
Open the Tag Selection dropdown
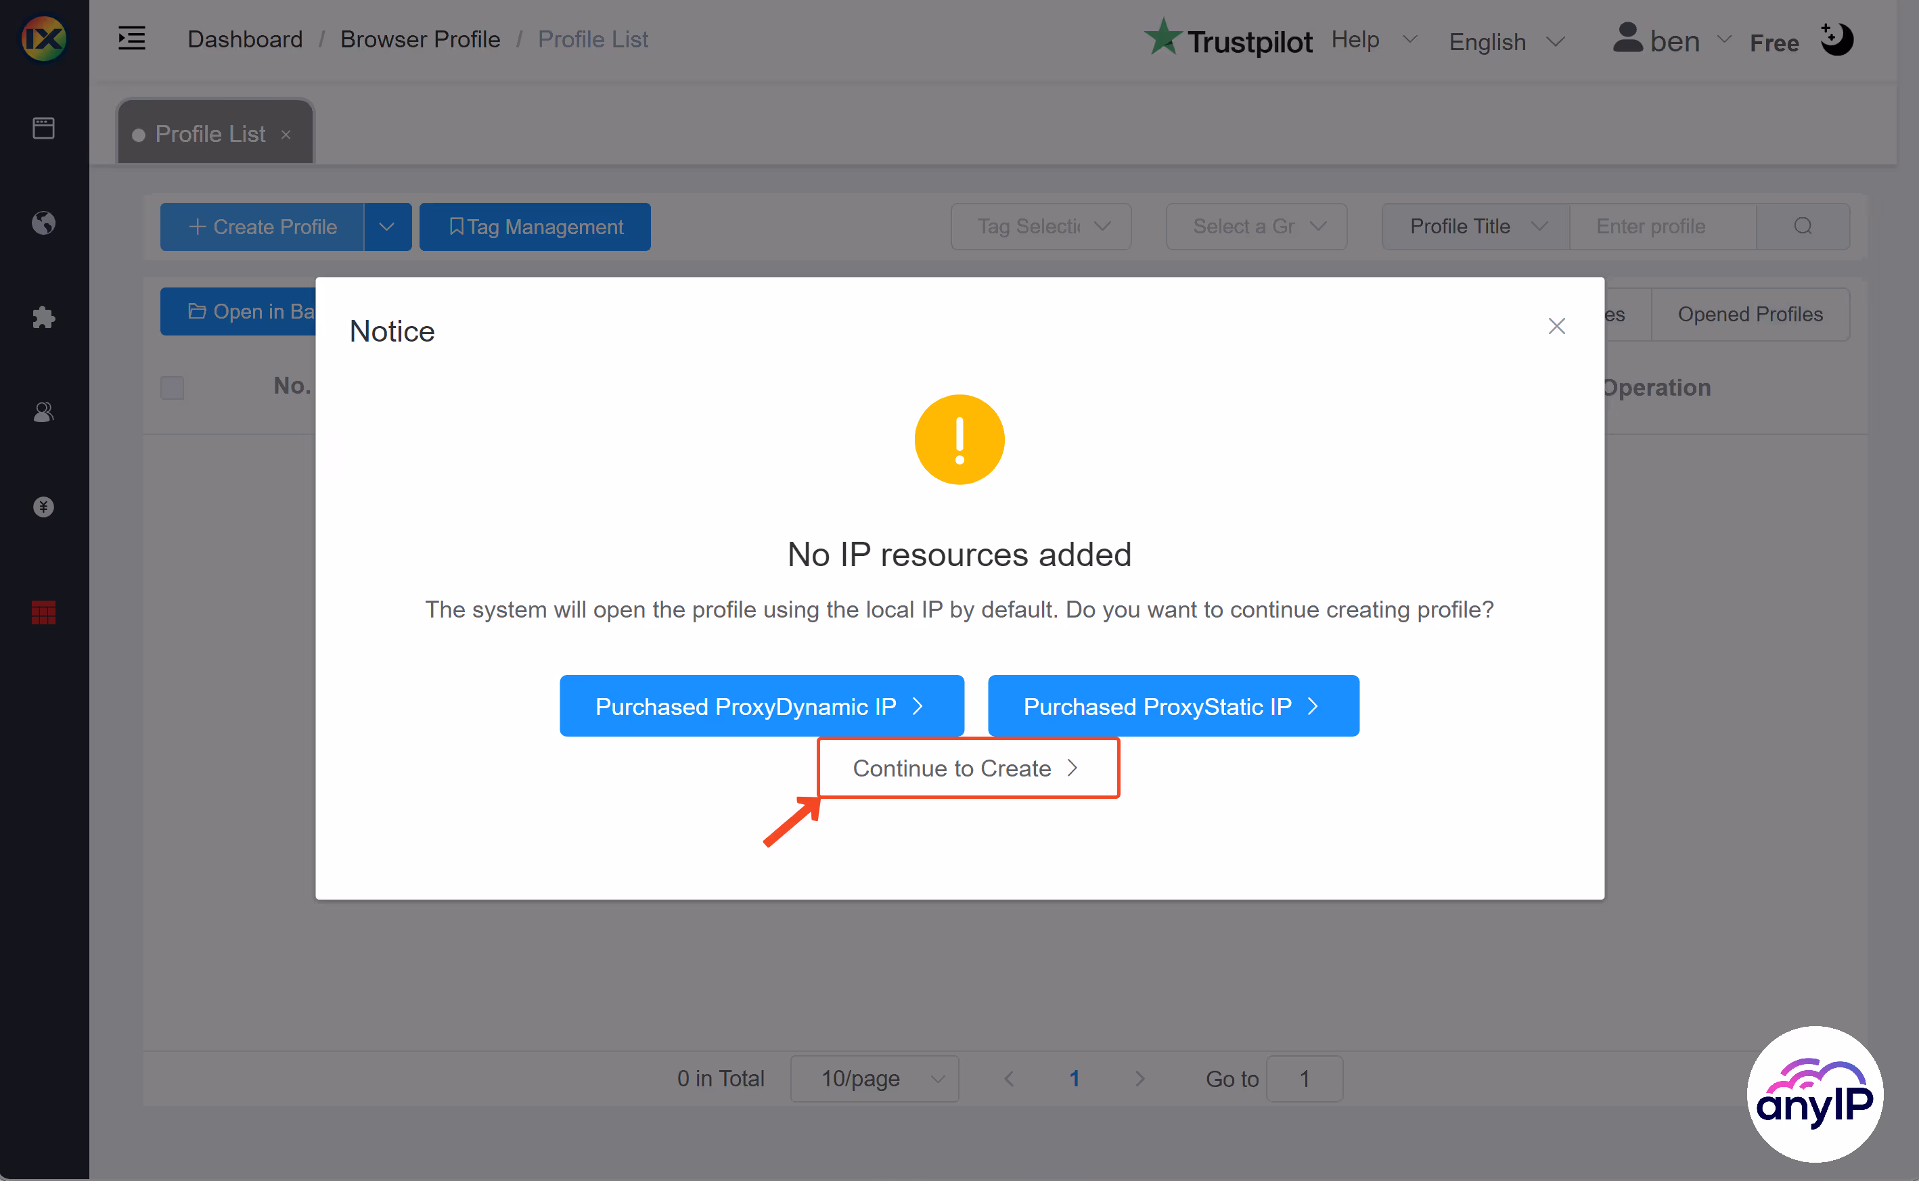[x=1041, y=226]
